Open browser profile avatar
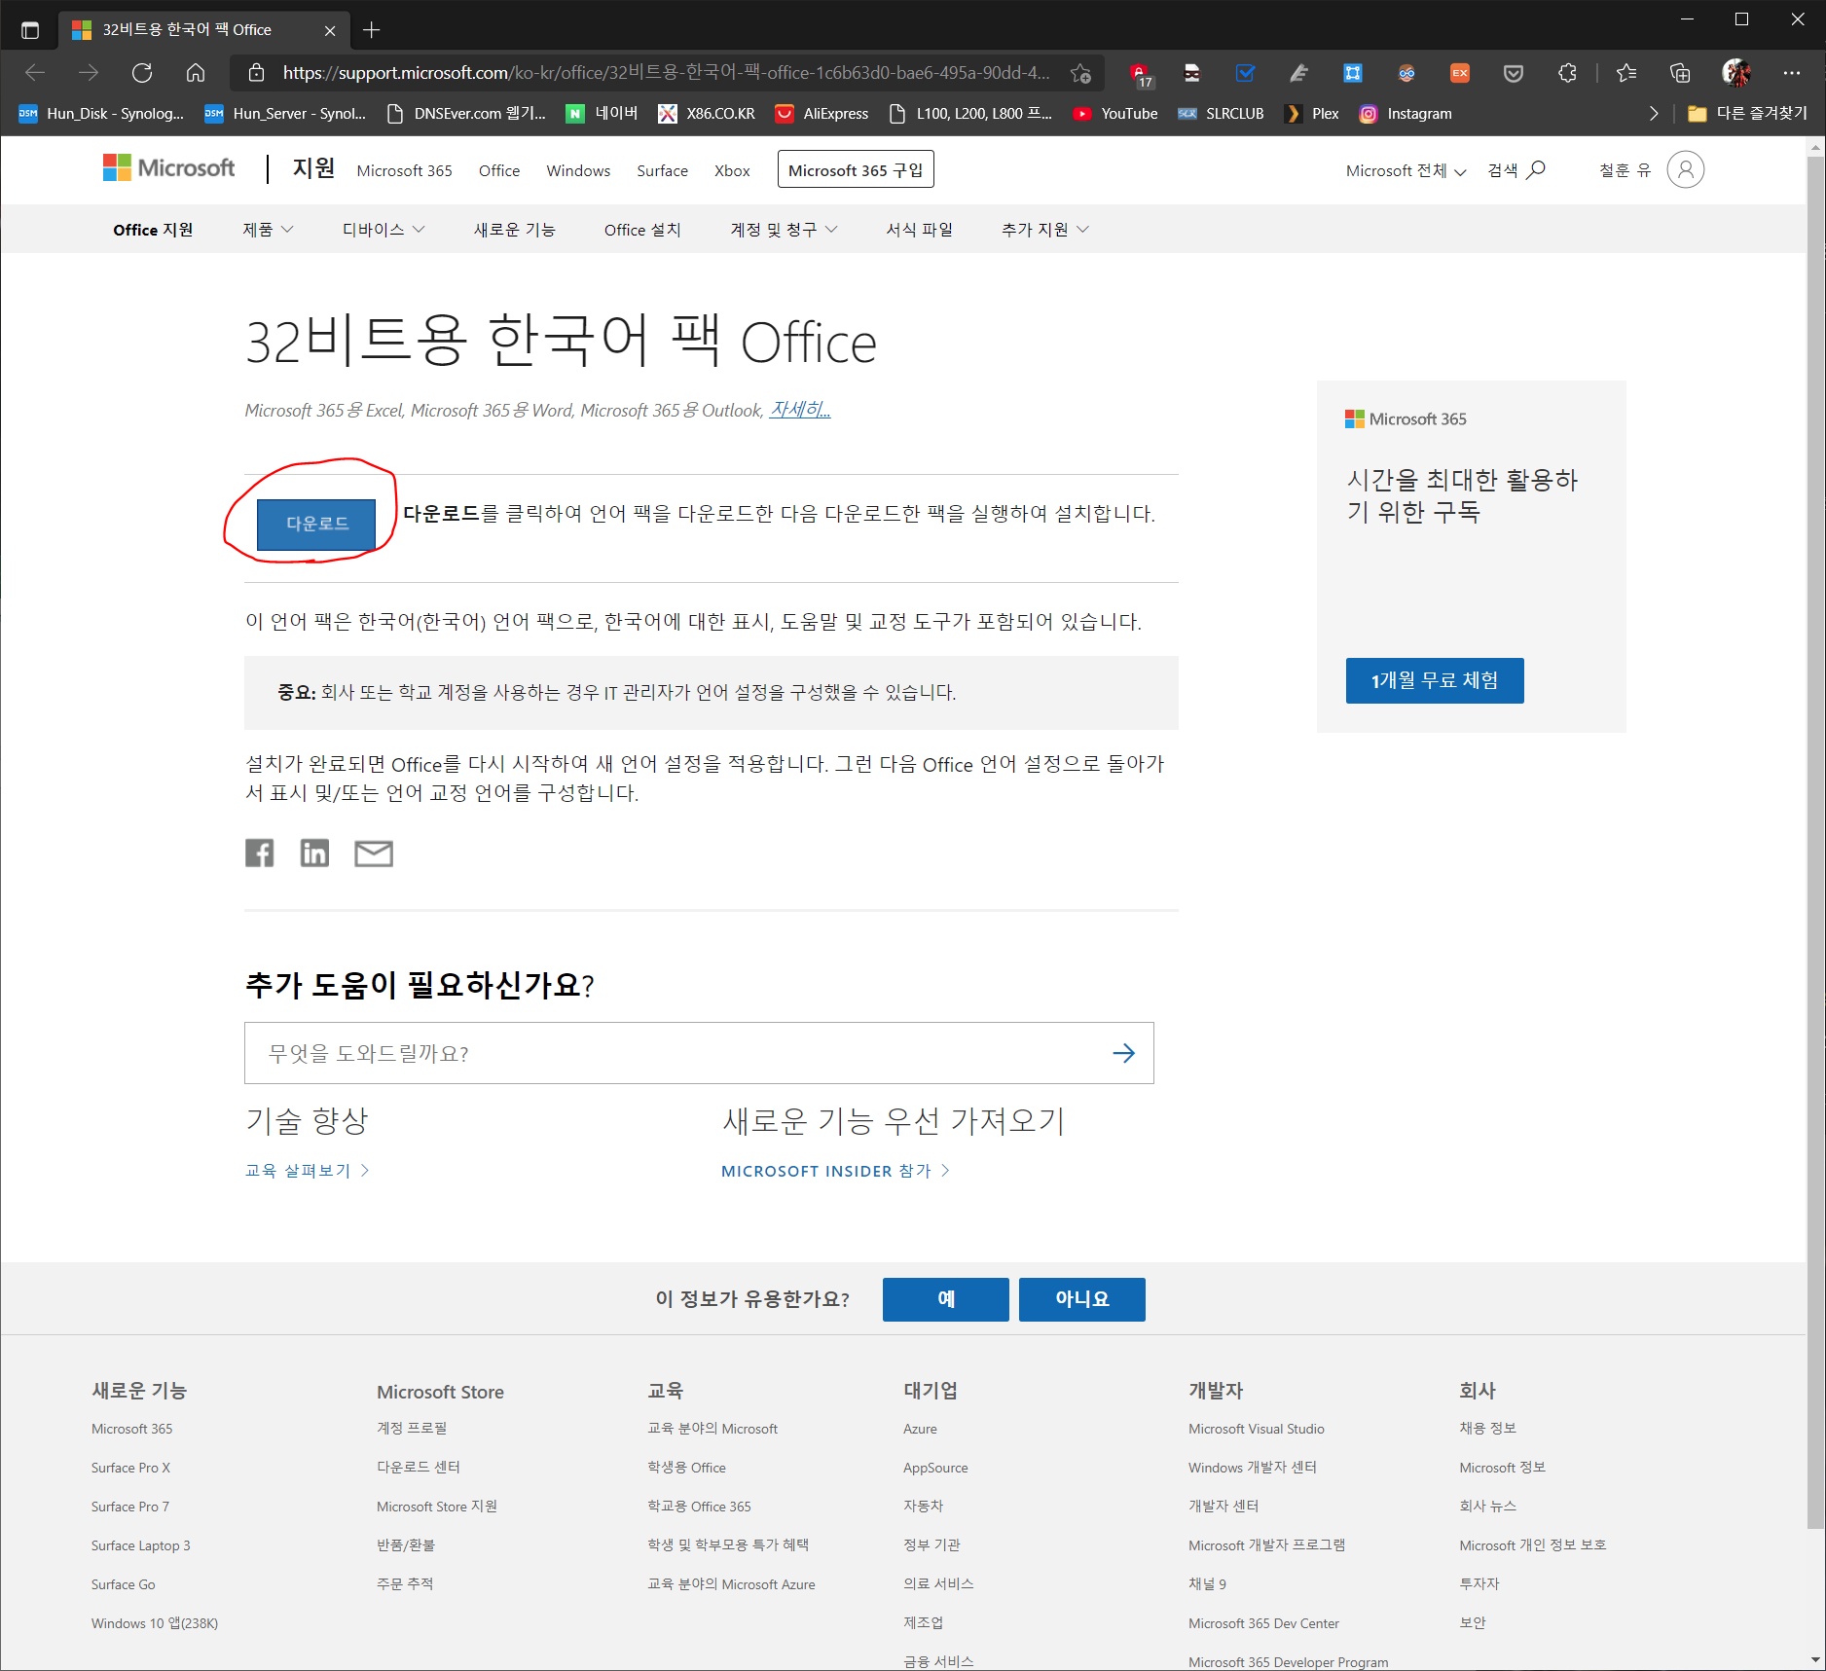The image size is (1826, 1671). pyautogui.click(x=1736, y=73)
